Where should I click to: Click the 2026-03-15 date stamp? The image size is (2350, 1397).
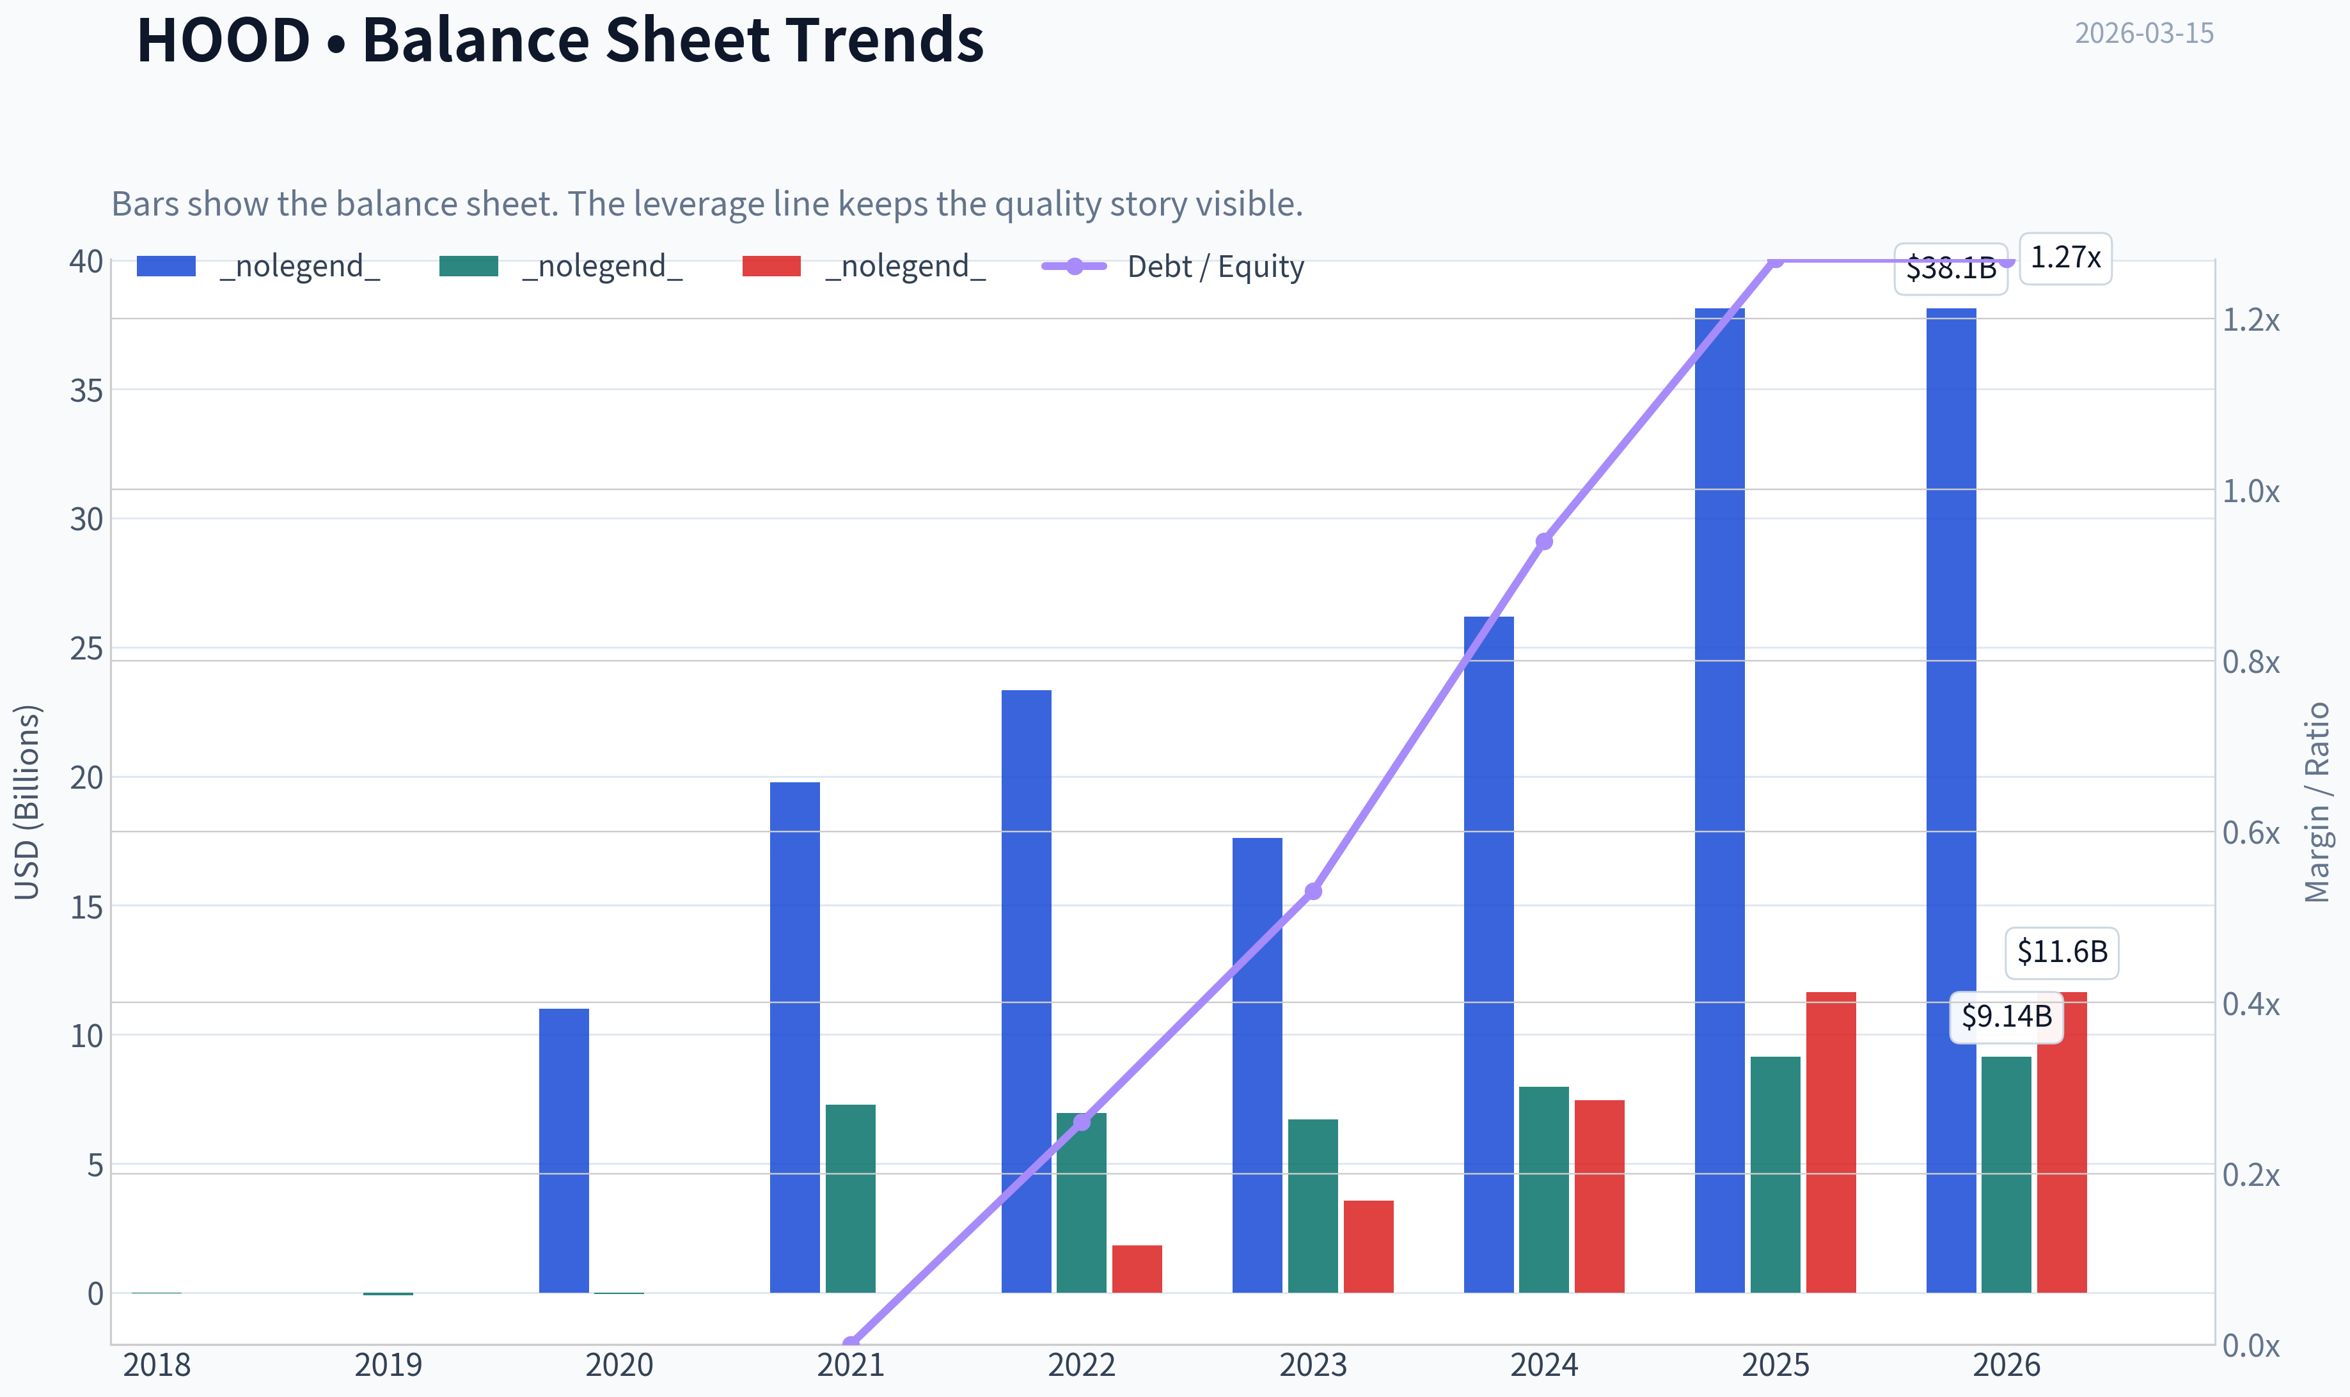click(2145, 33)
